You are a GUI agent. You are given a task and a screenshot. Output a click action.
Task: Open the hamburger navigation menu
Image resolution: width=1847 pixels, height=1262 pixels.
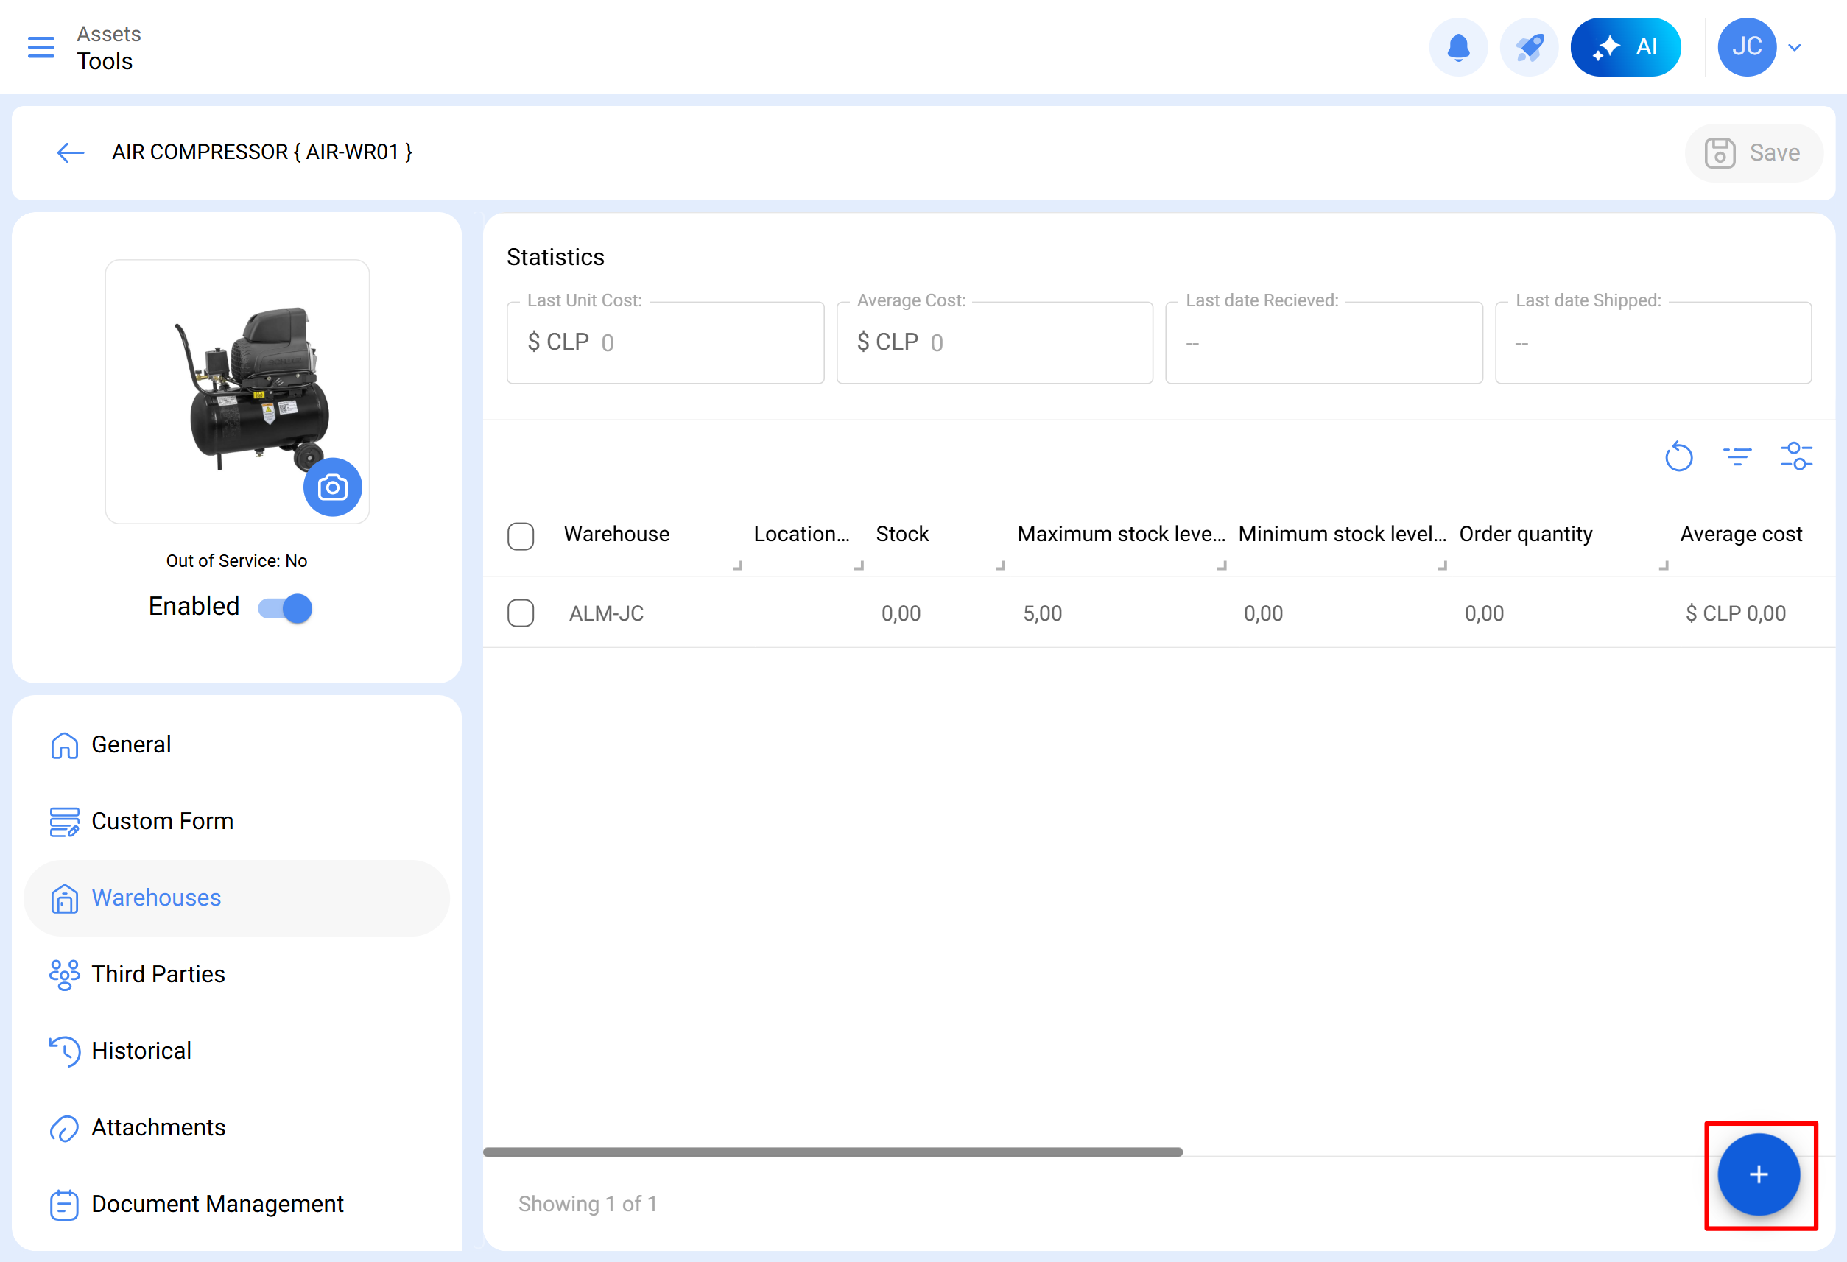coord(41,47)
